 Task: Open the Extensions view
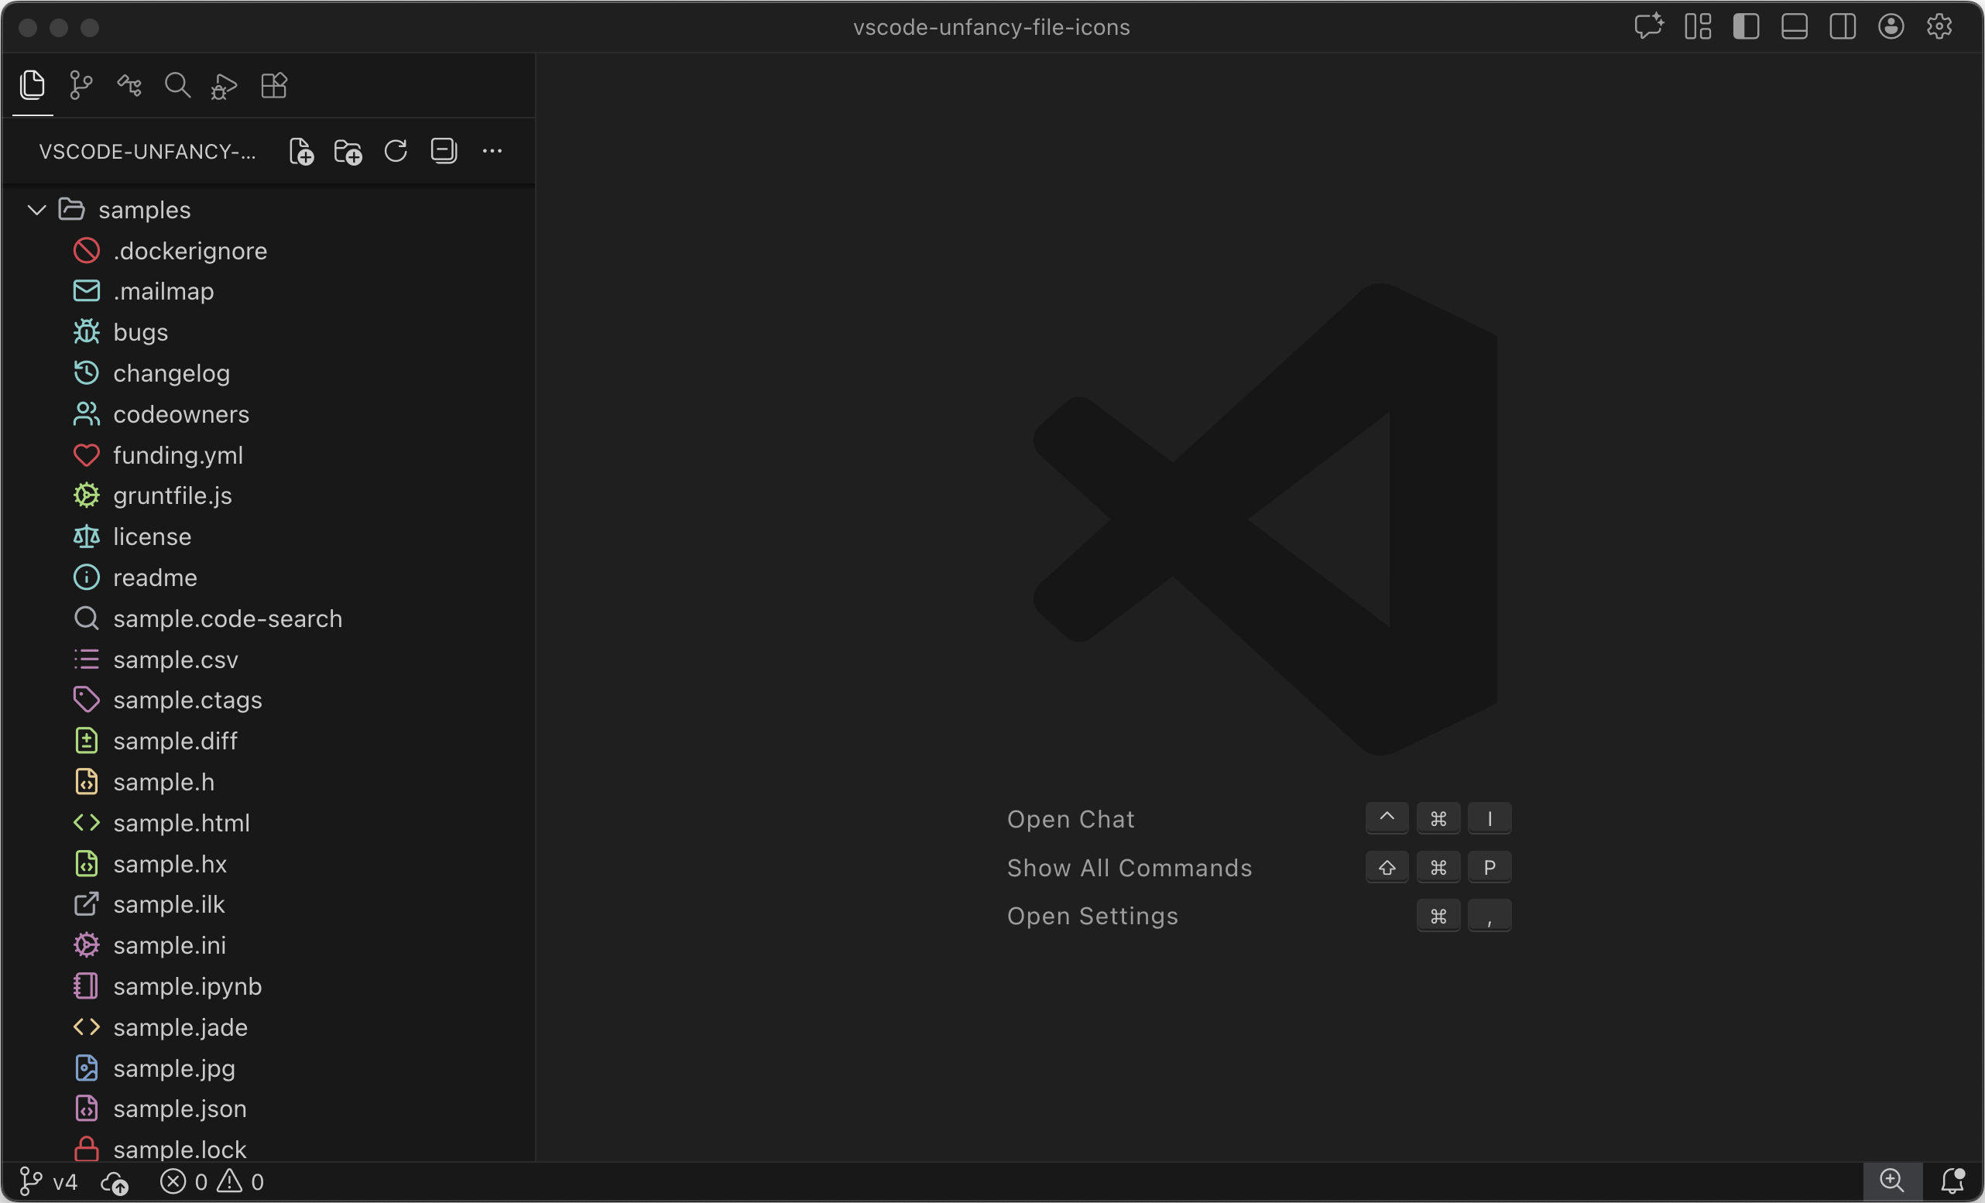(273, 85)
